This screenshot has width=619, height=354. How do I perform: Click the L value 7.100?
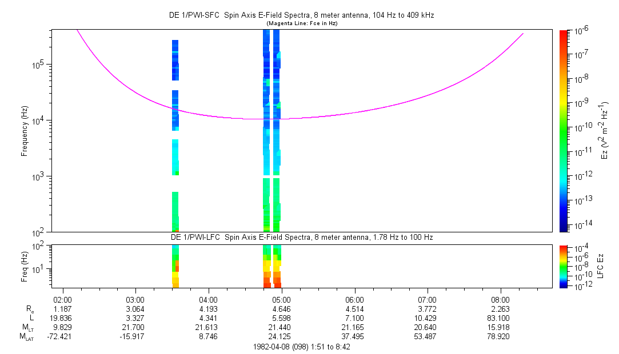click(354, 318)
